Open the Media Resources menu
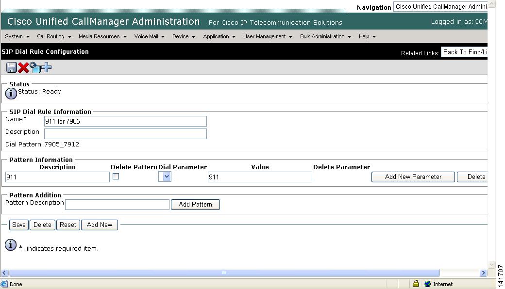The height and width of the screenshot is (289, 505). coord(103,37)
